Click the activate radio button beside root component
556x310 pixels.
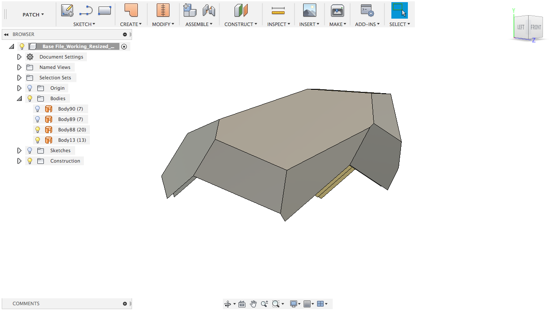(x=124, y=46)
